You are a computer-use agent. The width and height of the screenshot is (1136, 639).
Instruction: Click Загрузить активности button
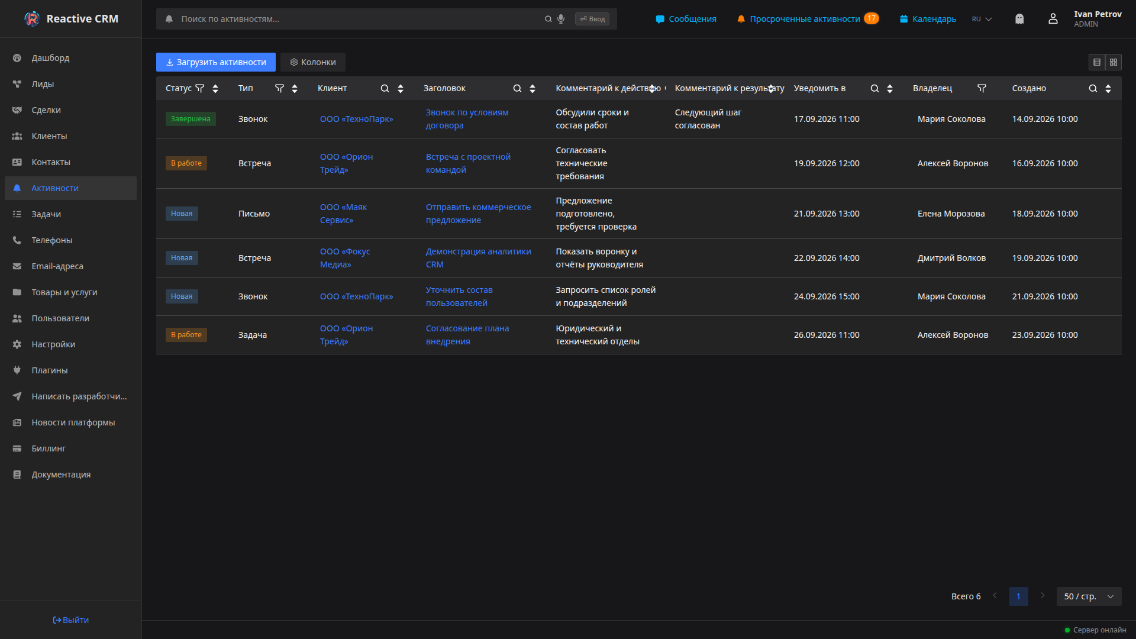216,62
